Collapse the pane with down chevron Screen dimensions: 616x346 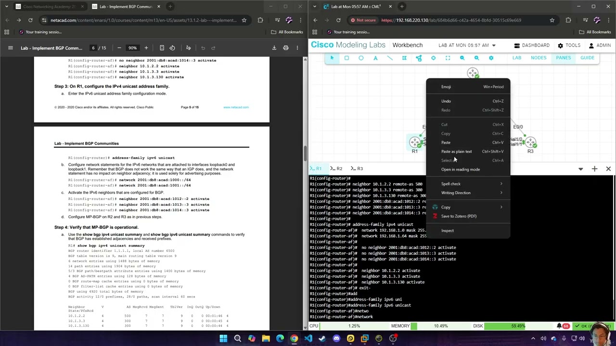[580, 169]
